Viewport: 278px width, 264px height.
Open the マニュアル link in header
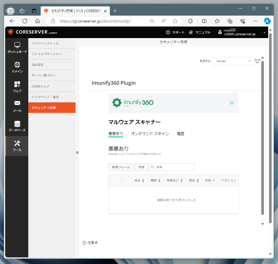[x=200, y=32]
